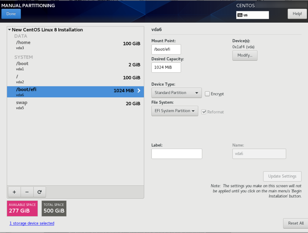308x233 pixels.
Task: Click the Modify... devices button
Action: [245, 56]
